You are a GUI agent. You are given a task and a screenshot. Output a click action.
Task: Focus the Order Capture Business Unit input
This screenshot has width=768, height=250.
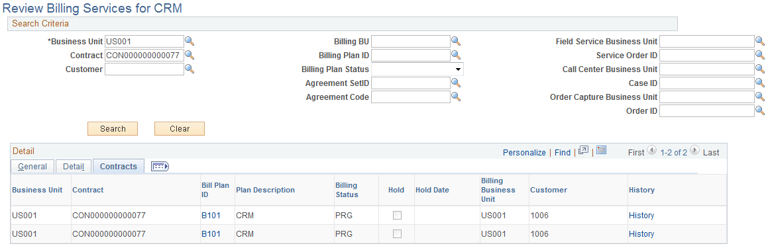tap(707, 97)
